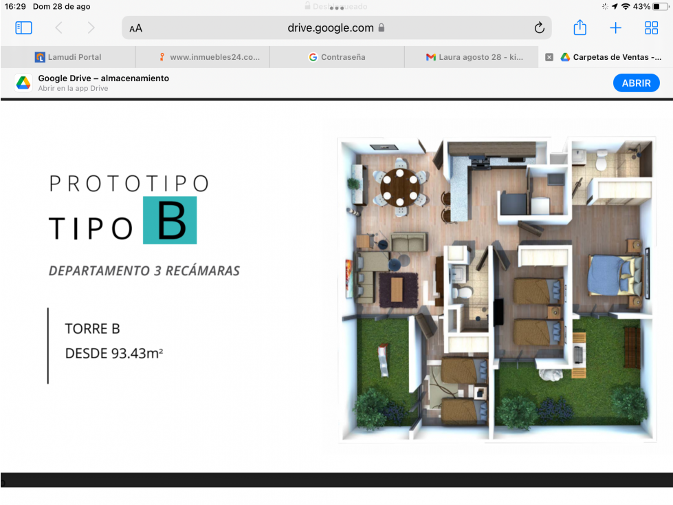Click the Google Drive logo in banner
673x505 pixels.
(x=23, y=83)
